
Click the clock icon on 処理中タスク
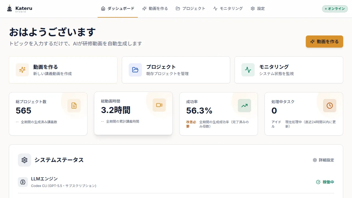(x=330, y=106)
